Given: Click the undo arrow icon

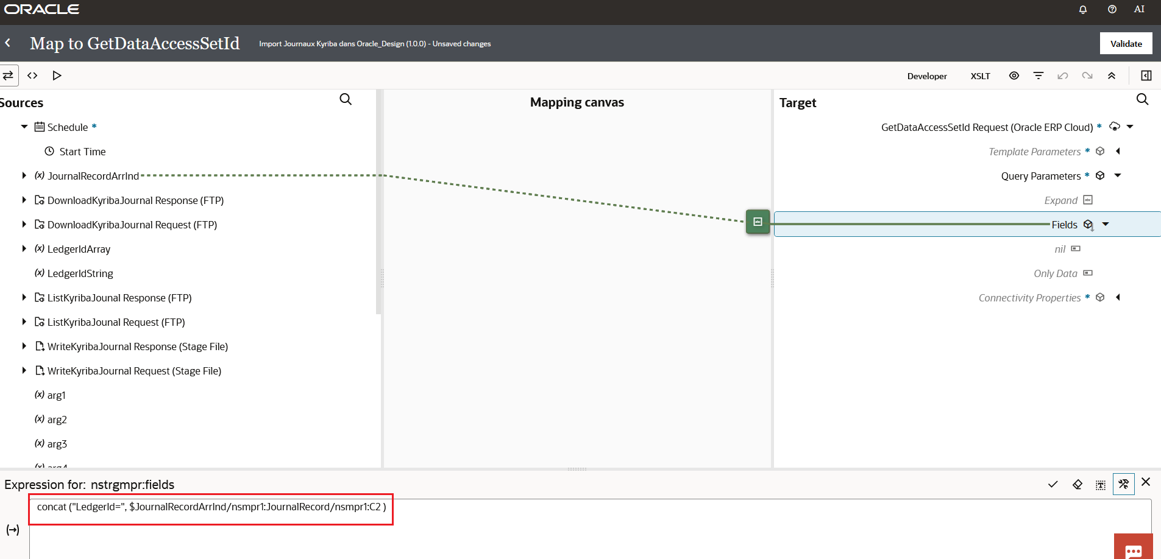Looking at the screenshot, I should click(x=1063, y=76).
